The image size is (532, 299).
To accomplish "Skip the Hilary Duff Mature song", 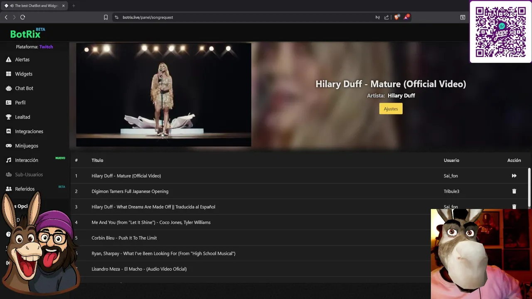I will click(514, 176).
